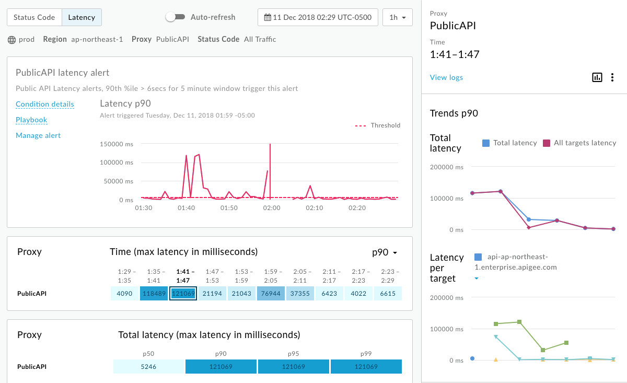Open the Condition details link
The height and width of the screenshot is (383, 627).
pyautogui.click(x=45, y=104)
